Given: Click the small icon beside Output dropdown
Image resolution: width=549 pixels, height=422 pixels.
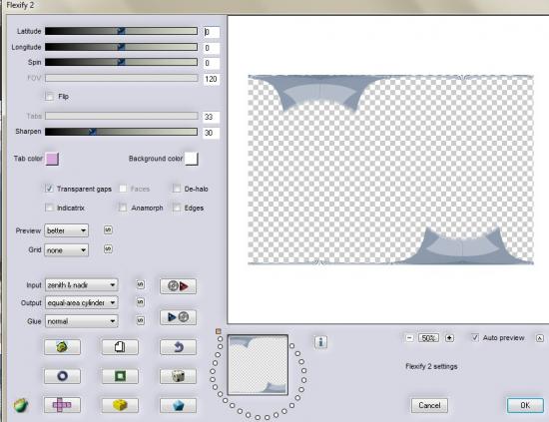Looking at the screenshot, I should pyautogui.click(x=141, y=302).
